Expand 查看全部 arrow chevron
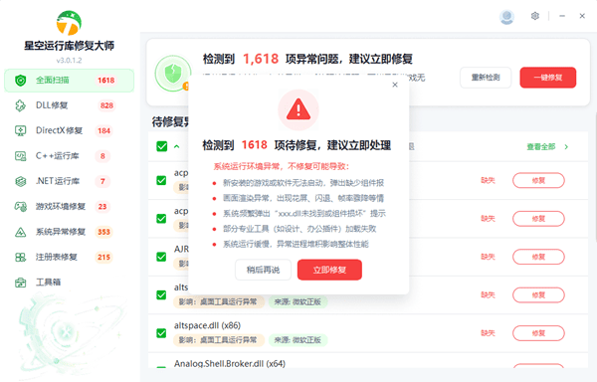This screenshot has height=382, width=597. pyautogui.click(x=566, y=147)
